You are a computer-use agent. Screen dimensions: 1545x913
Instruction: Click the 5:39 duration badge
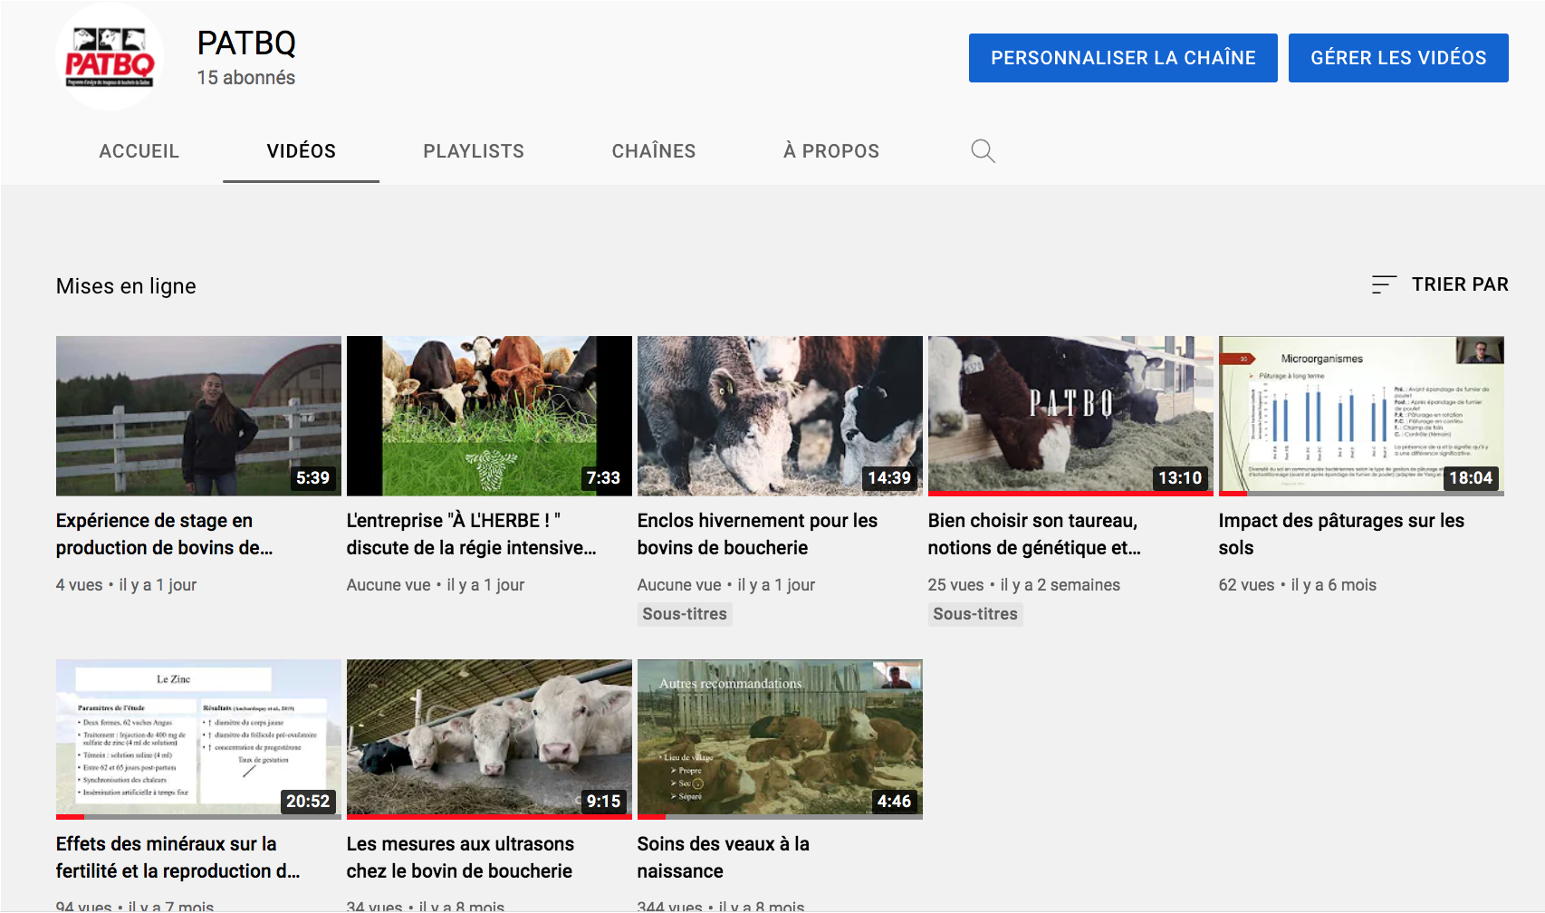(x=312, y=477)
